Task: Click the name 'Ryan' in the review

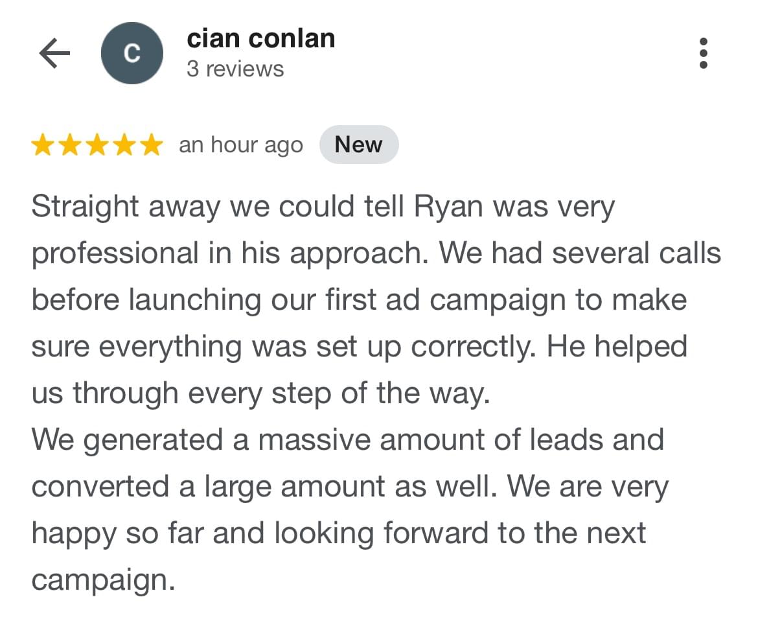Action: pyautogui.click(x=448, y=207)
